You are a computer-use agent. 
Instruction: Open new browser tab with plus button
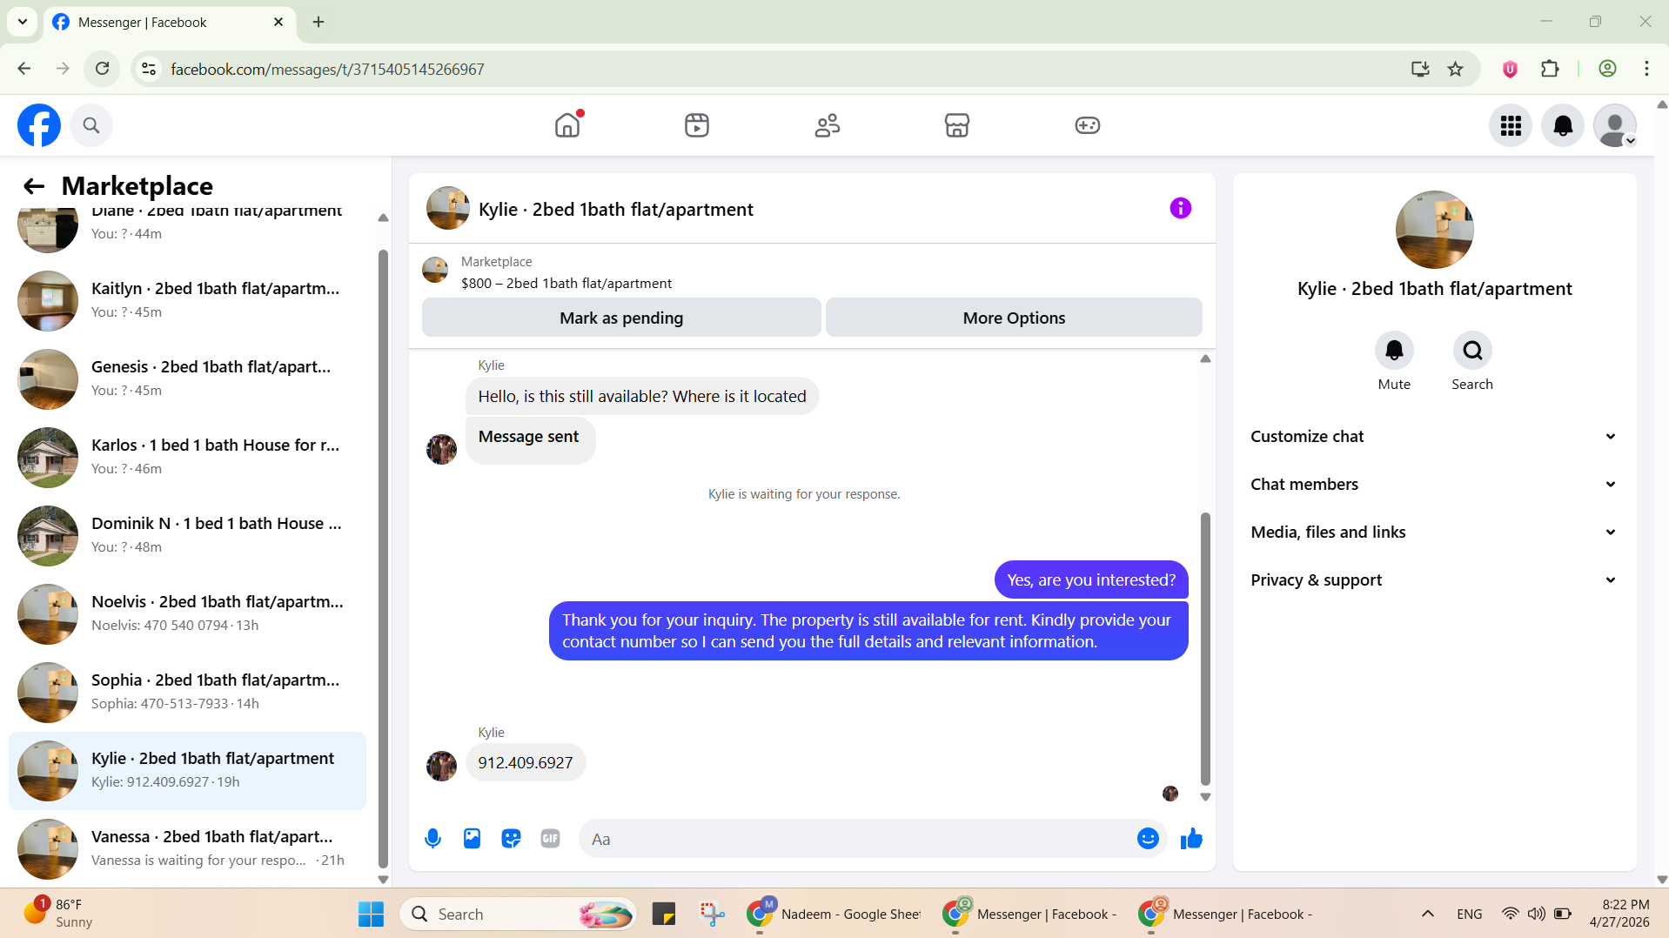318,22
